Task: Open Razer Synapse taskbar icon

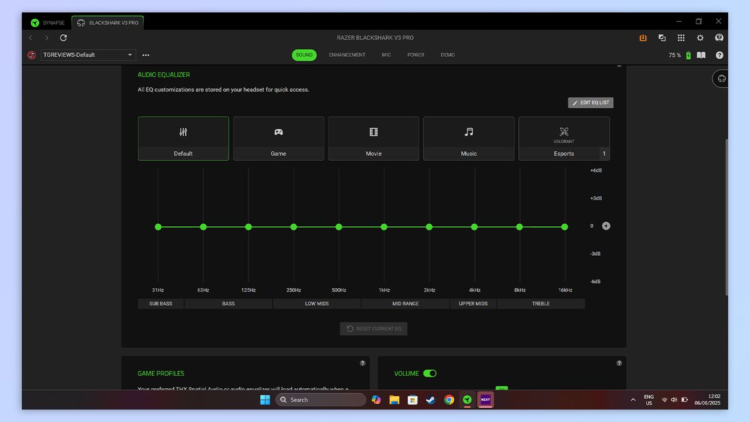Action: (467, 399)
